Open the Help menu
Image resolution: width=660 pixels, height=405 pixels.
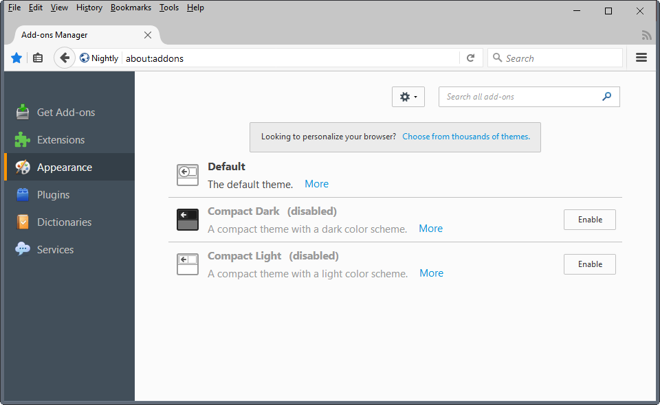click(x=195, y=8)
